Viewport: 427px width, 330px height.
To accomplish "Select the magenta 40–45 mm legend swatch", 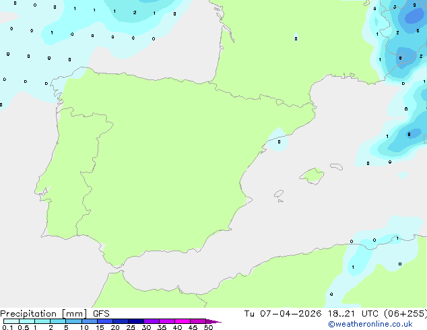I will click(183, 321).
